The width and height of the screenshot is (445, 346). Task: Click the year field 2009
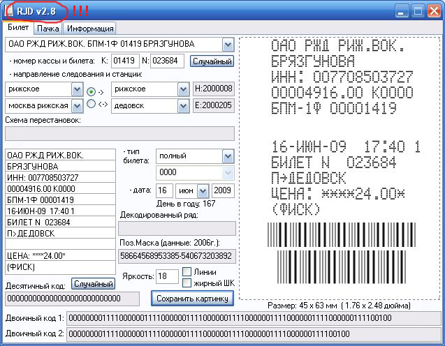[223, 190]
